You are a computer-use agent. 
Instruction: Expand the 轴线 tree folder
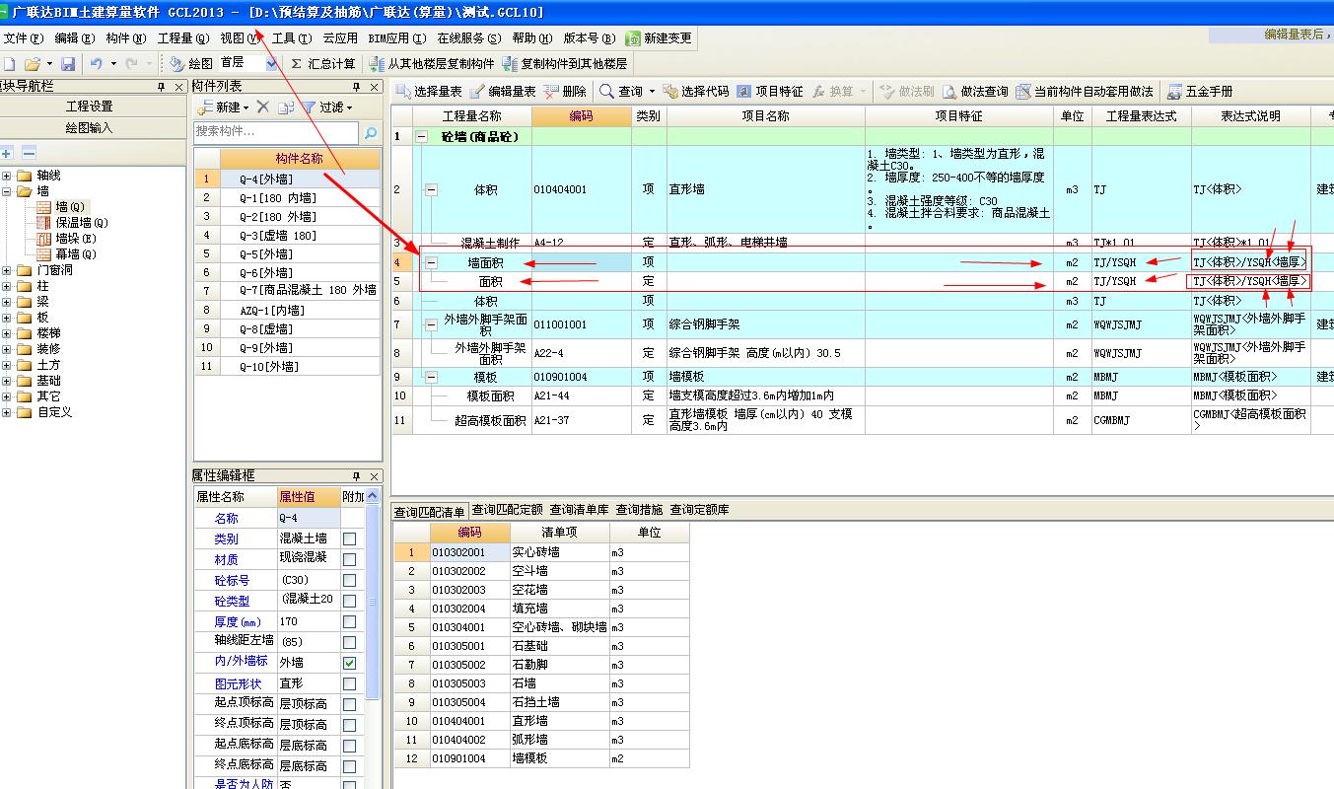pos(7,176)
